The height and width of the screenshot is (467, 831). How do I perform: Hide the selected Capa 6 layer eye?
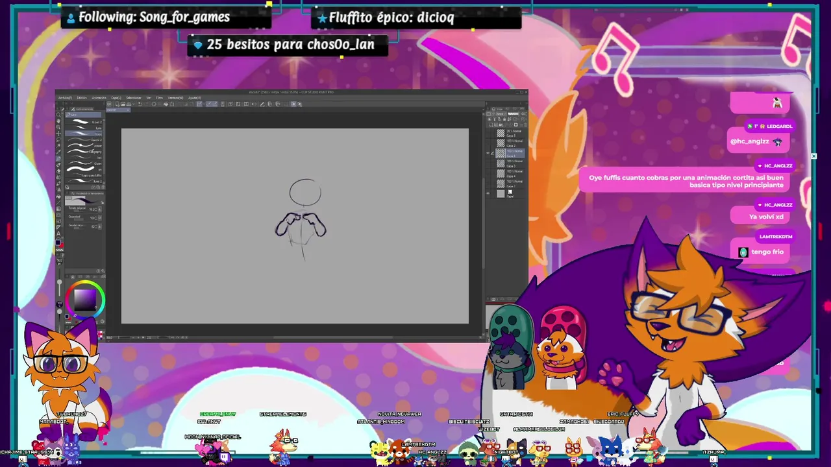488,153
